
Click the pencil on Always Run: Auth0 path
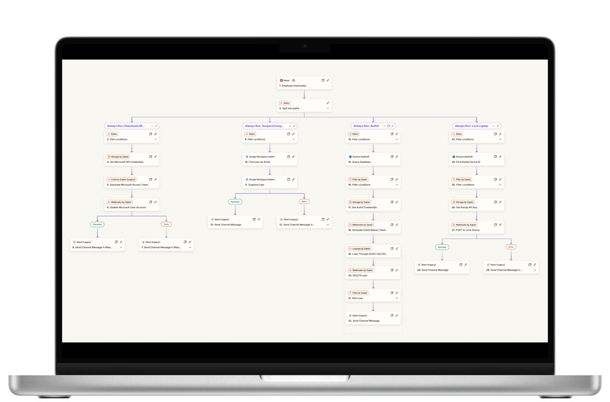[x=393, y=126]
